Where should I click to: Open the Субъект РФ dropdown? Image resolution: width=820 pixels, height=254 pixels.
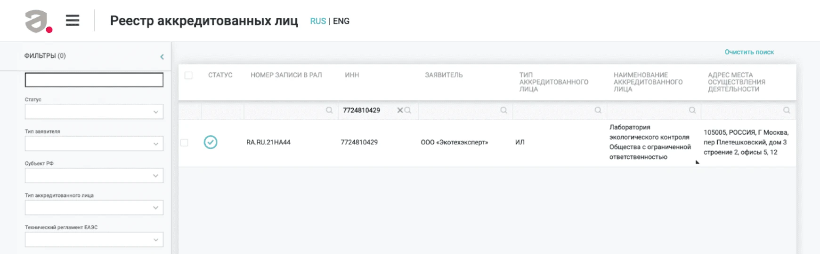(94, 176)
